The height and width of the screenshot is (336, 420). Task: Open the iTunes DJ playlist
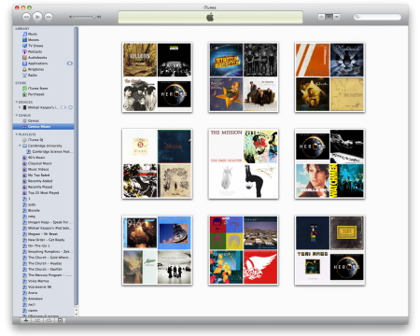44,140
